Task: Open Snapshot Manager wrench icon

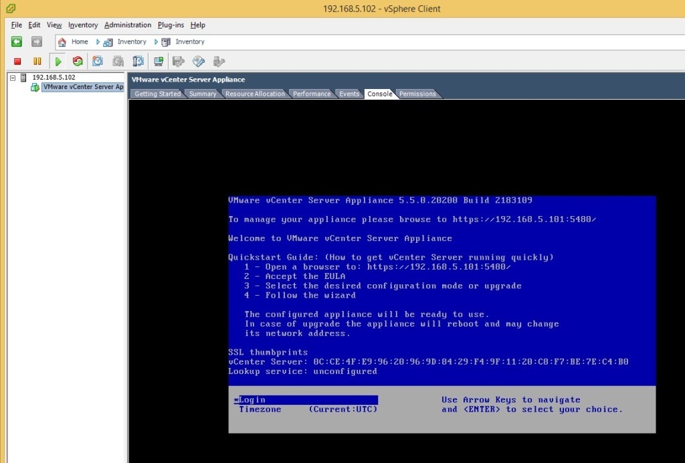Action: point(138,61)
